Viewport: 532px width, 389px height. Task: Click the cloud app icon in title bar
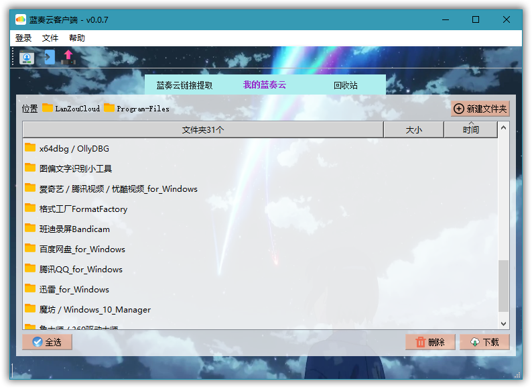point(21,19)
